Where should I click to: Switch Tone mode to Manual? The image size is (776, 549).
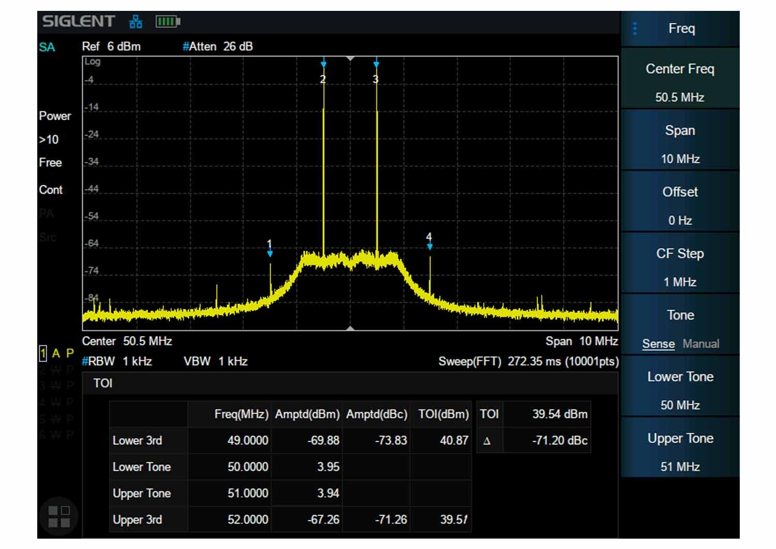coord(700,344)
